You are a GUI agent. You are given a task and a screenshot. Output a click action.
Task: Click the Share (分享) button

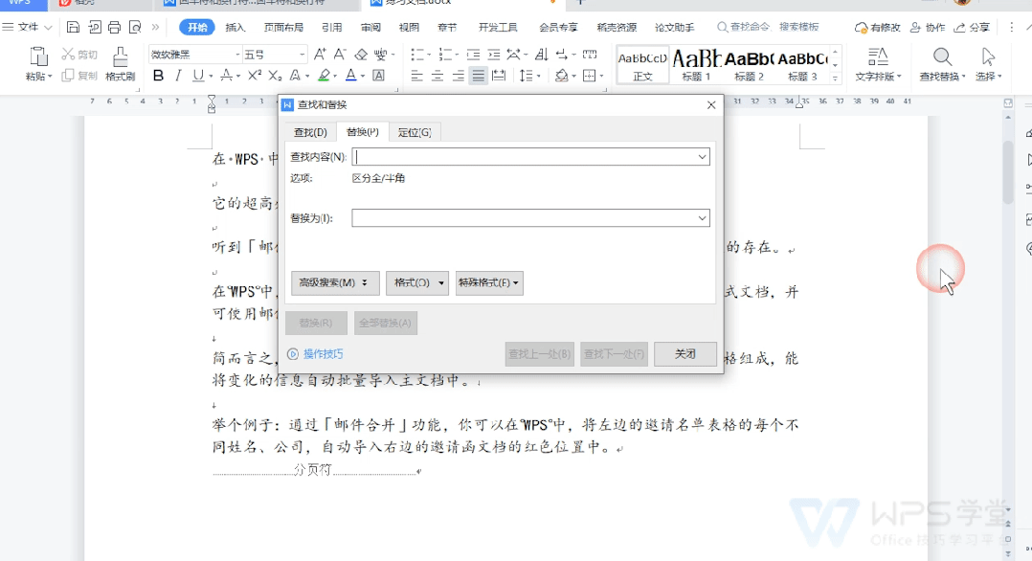pyautogui.click(x=972, y=27)
